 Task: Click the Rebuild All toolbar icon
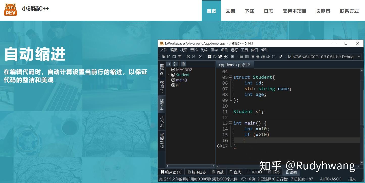pos(226,57)
